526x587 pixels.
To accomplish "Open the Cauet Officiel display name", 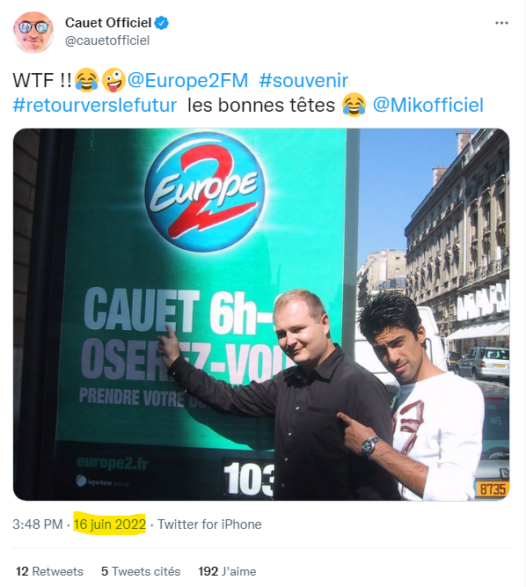I will point(108,23).
